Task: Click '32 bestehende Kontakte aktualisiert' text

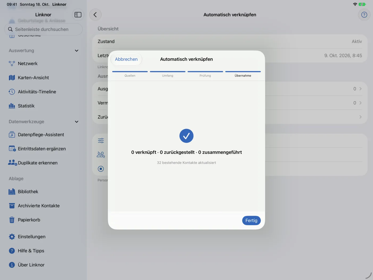Action: (186, 163)
